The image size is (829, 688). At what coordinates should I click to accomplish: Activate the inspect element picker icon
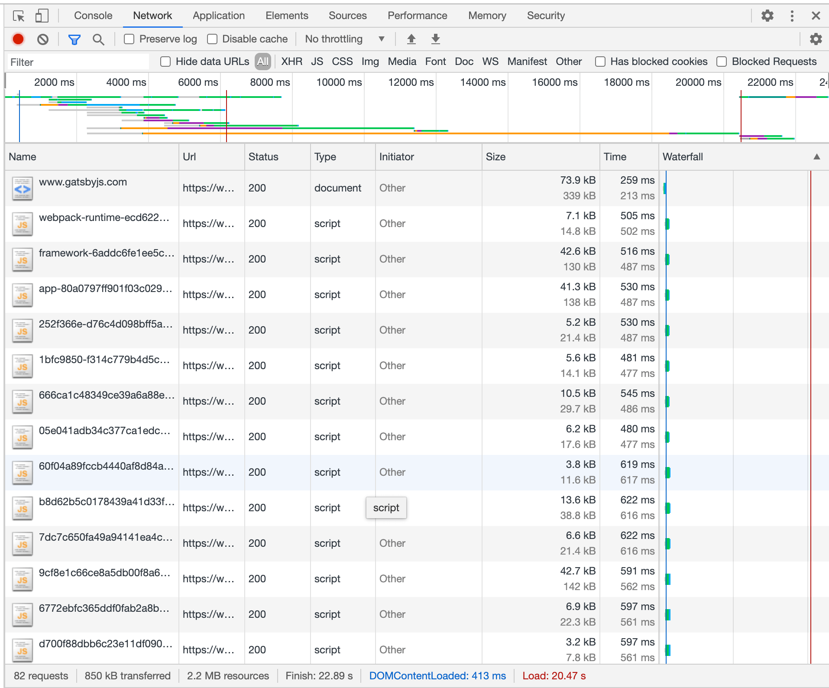click(19, 16)
